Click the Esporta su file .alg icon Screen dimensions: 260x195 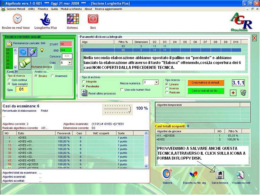(x=194, y=175)
